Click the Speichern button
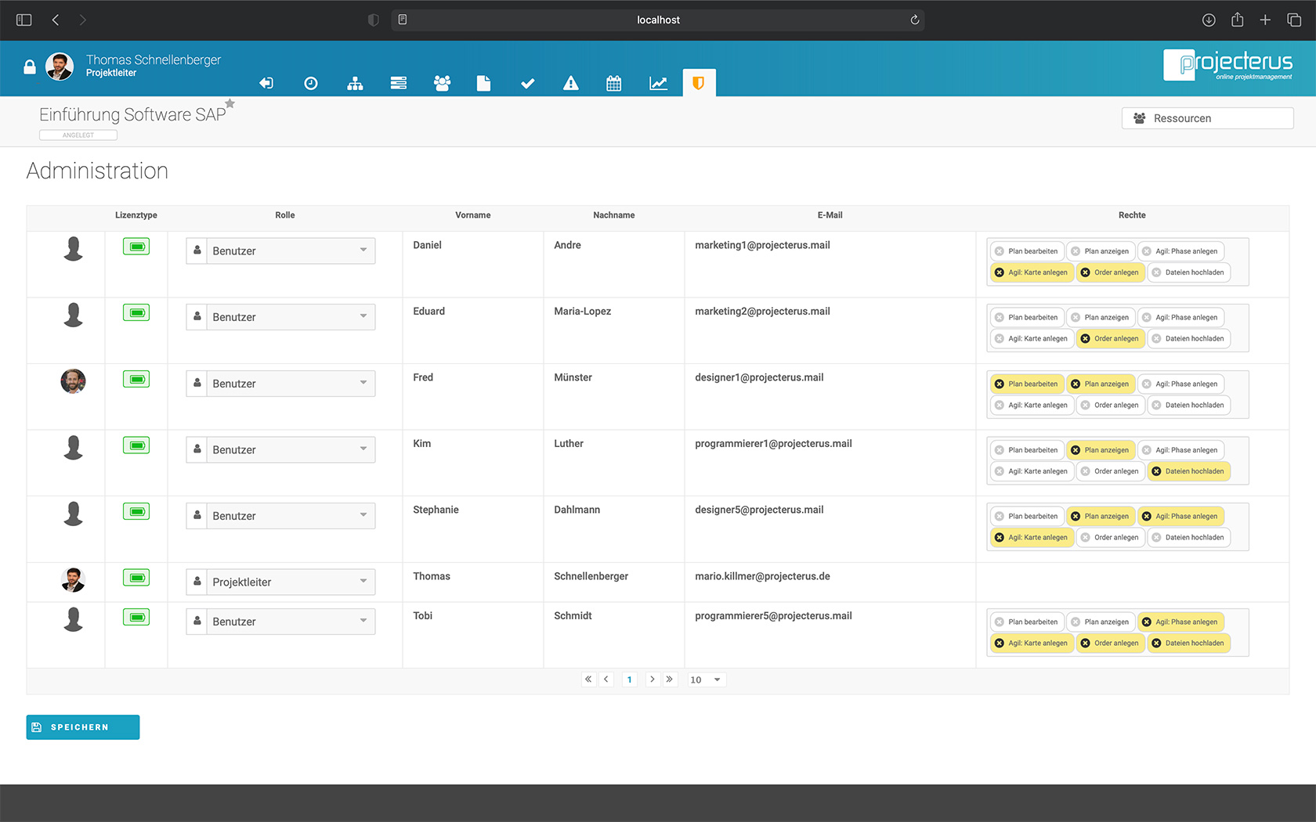 point(83,727)
